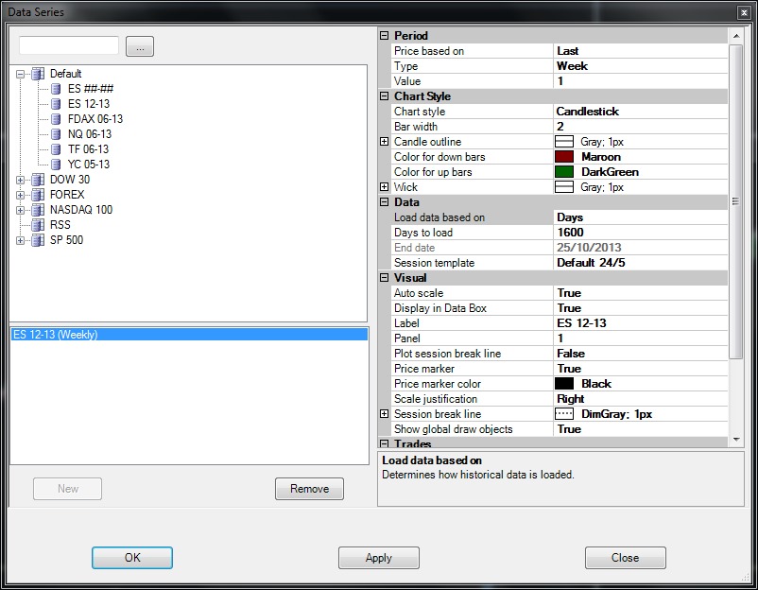Expand the DOW 30 list

[x=20, y=180]
